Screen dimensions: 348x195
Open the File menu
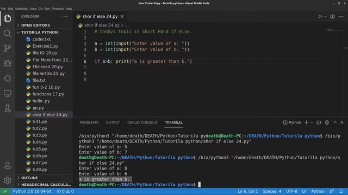pyautogui.click(x=3, y=9)
